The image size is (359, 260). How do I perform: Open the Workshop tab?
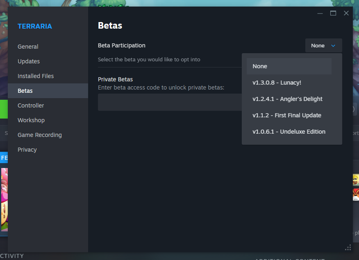pos(31,120)
